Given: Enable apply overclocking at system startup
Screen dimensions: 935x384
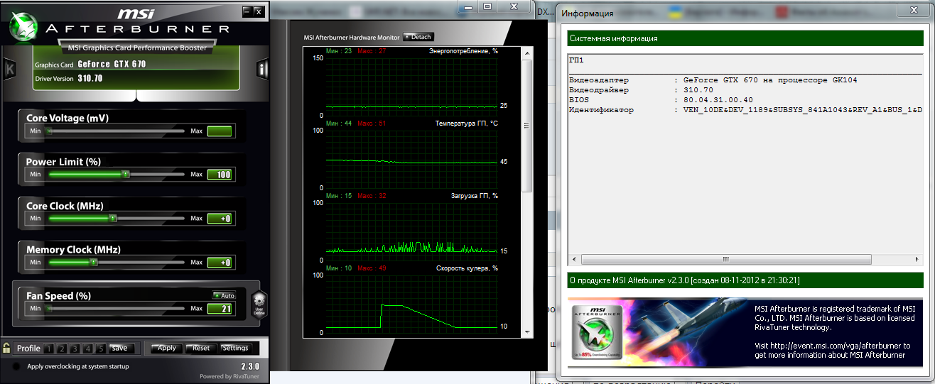Looking at the screenshot, I should 16,367.
